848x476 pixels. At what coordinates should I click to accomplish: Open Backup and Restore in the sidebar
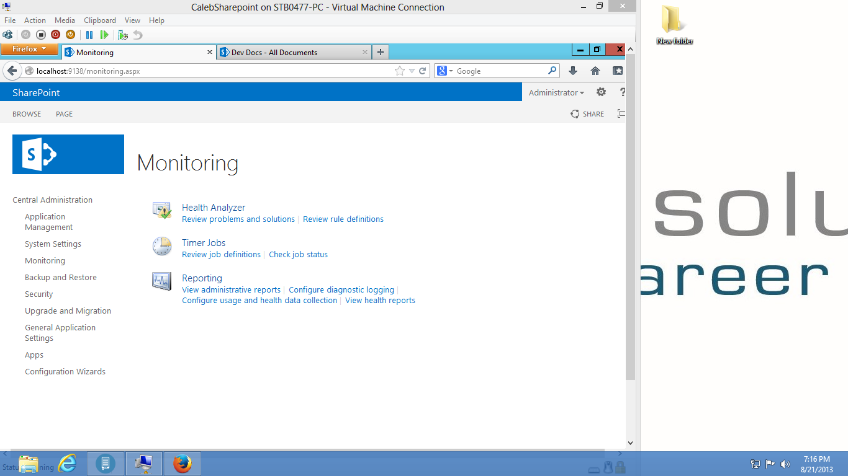pos(61,278)
